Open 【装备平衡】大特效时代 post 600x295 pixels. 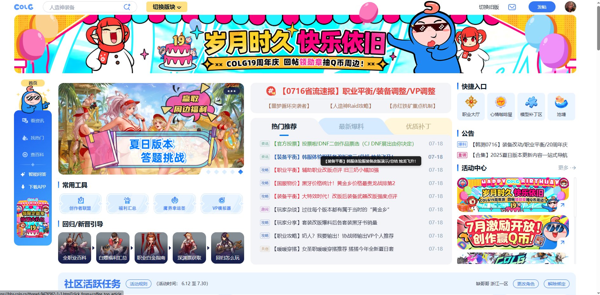(x=335, y=196)
